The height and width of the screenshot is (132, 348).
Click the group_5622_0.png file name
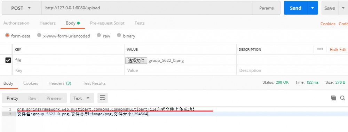click(166, 60)
